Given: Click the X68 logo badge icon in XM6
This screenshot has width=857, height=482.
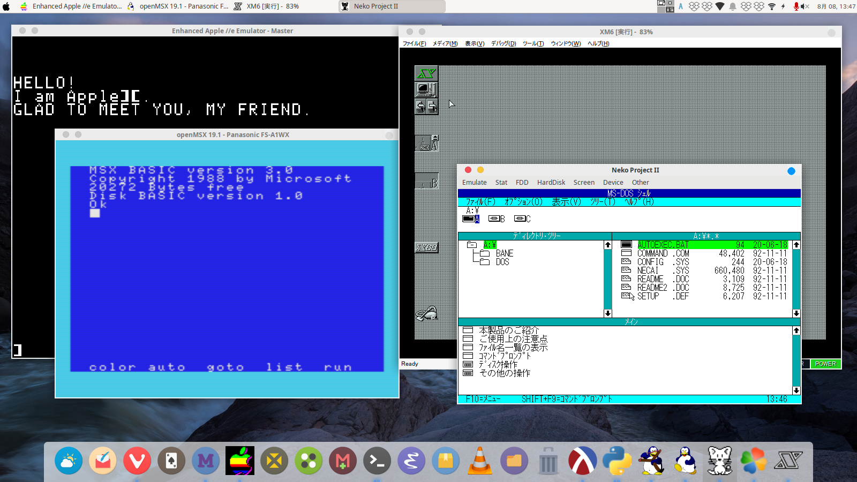Looking at the screenshot, I should tap(427, 247).
